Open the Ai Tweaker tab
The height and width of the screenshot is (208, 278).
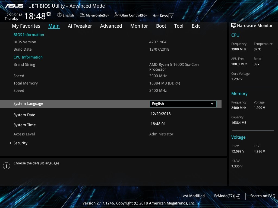[x=80, y=26]
